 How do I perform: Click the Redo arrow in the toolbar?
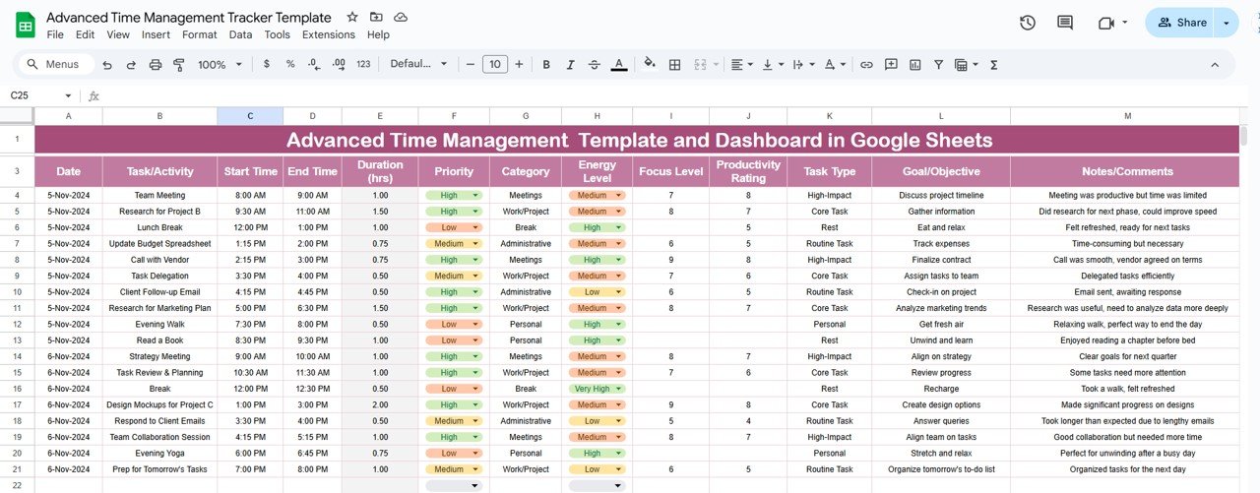[130, 65]
